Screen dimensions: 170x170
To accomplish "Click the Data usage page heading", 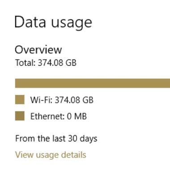I will (53, 23).
